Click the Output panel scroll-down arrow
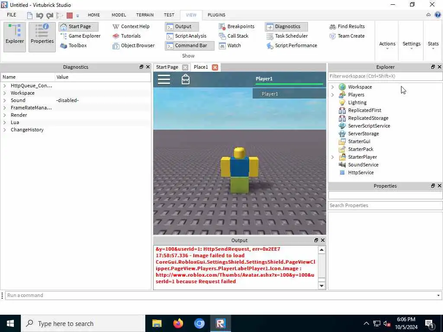443x332 pixels. pyautogui.click(x=321, y=285)
